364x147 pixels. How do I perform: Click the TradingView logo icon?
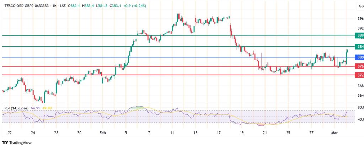(x=5, y=143)
